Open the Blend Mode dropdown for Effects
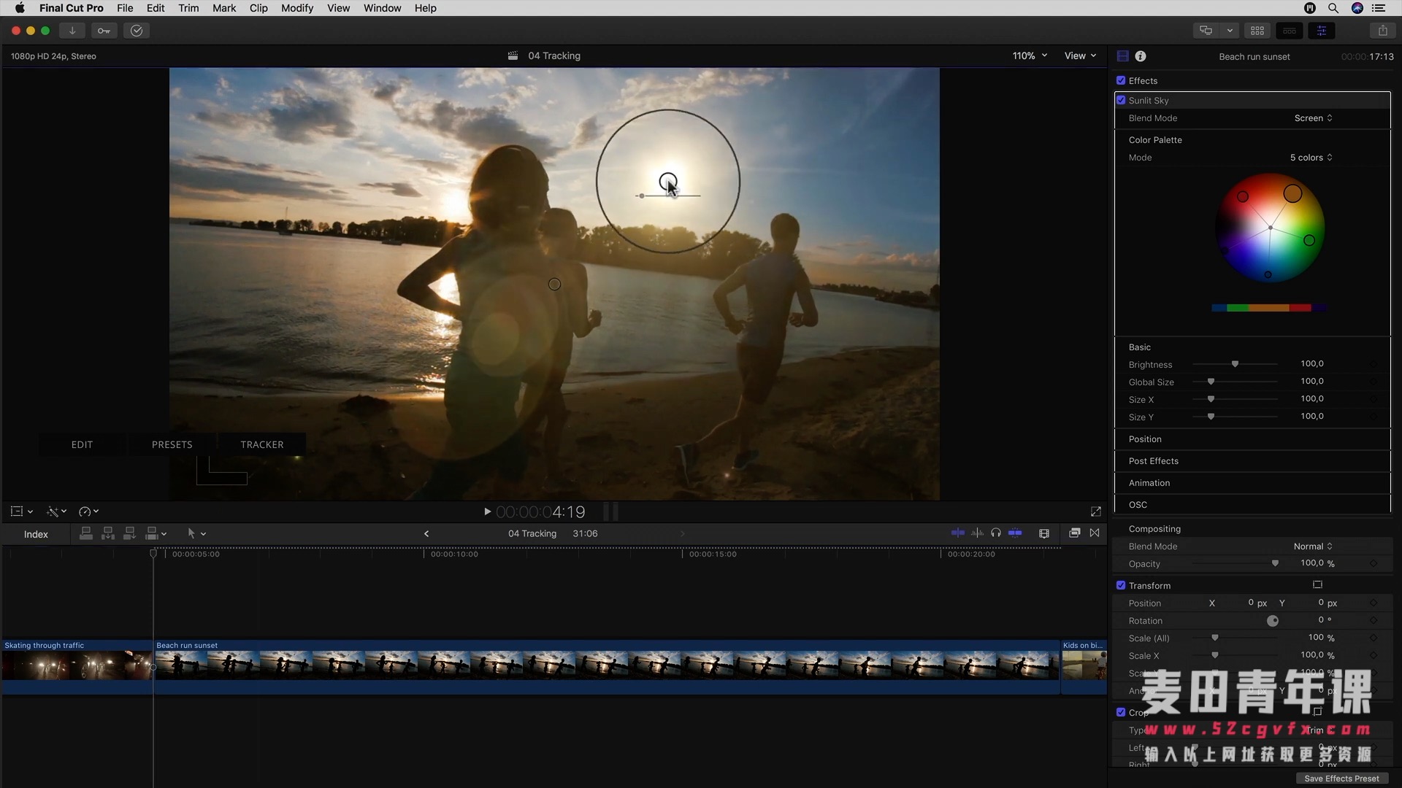This screenshot has height=788, width=1402. [x=1311, y=117]
